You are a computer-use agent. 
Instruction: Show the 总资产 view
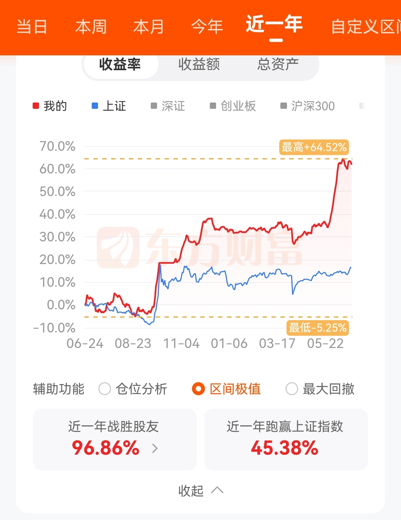(278, 64)
